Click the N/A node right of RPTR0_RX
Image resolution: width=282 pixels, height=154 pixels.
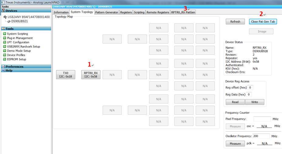pyautogui.click(x=112, y=75)
